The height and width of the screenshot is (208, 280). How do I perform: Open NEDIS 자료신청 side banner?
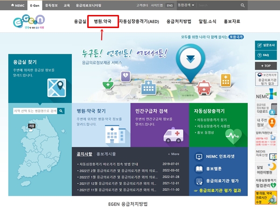[266, 154]
